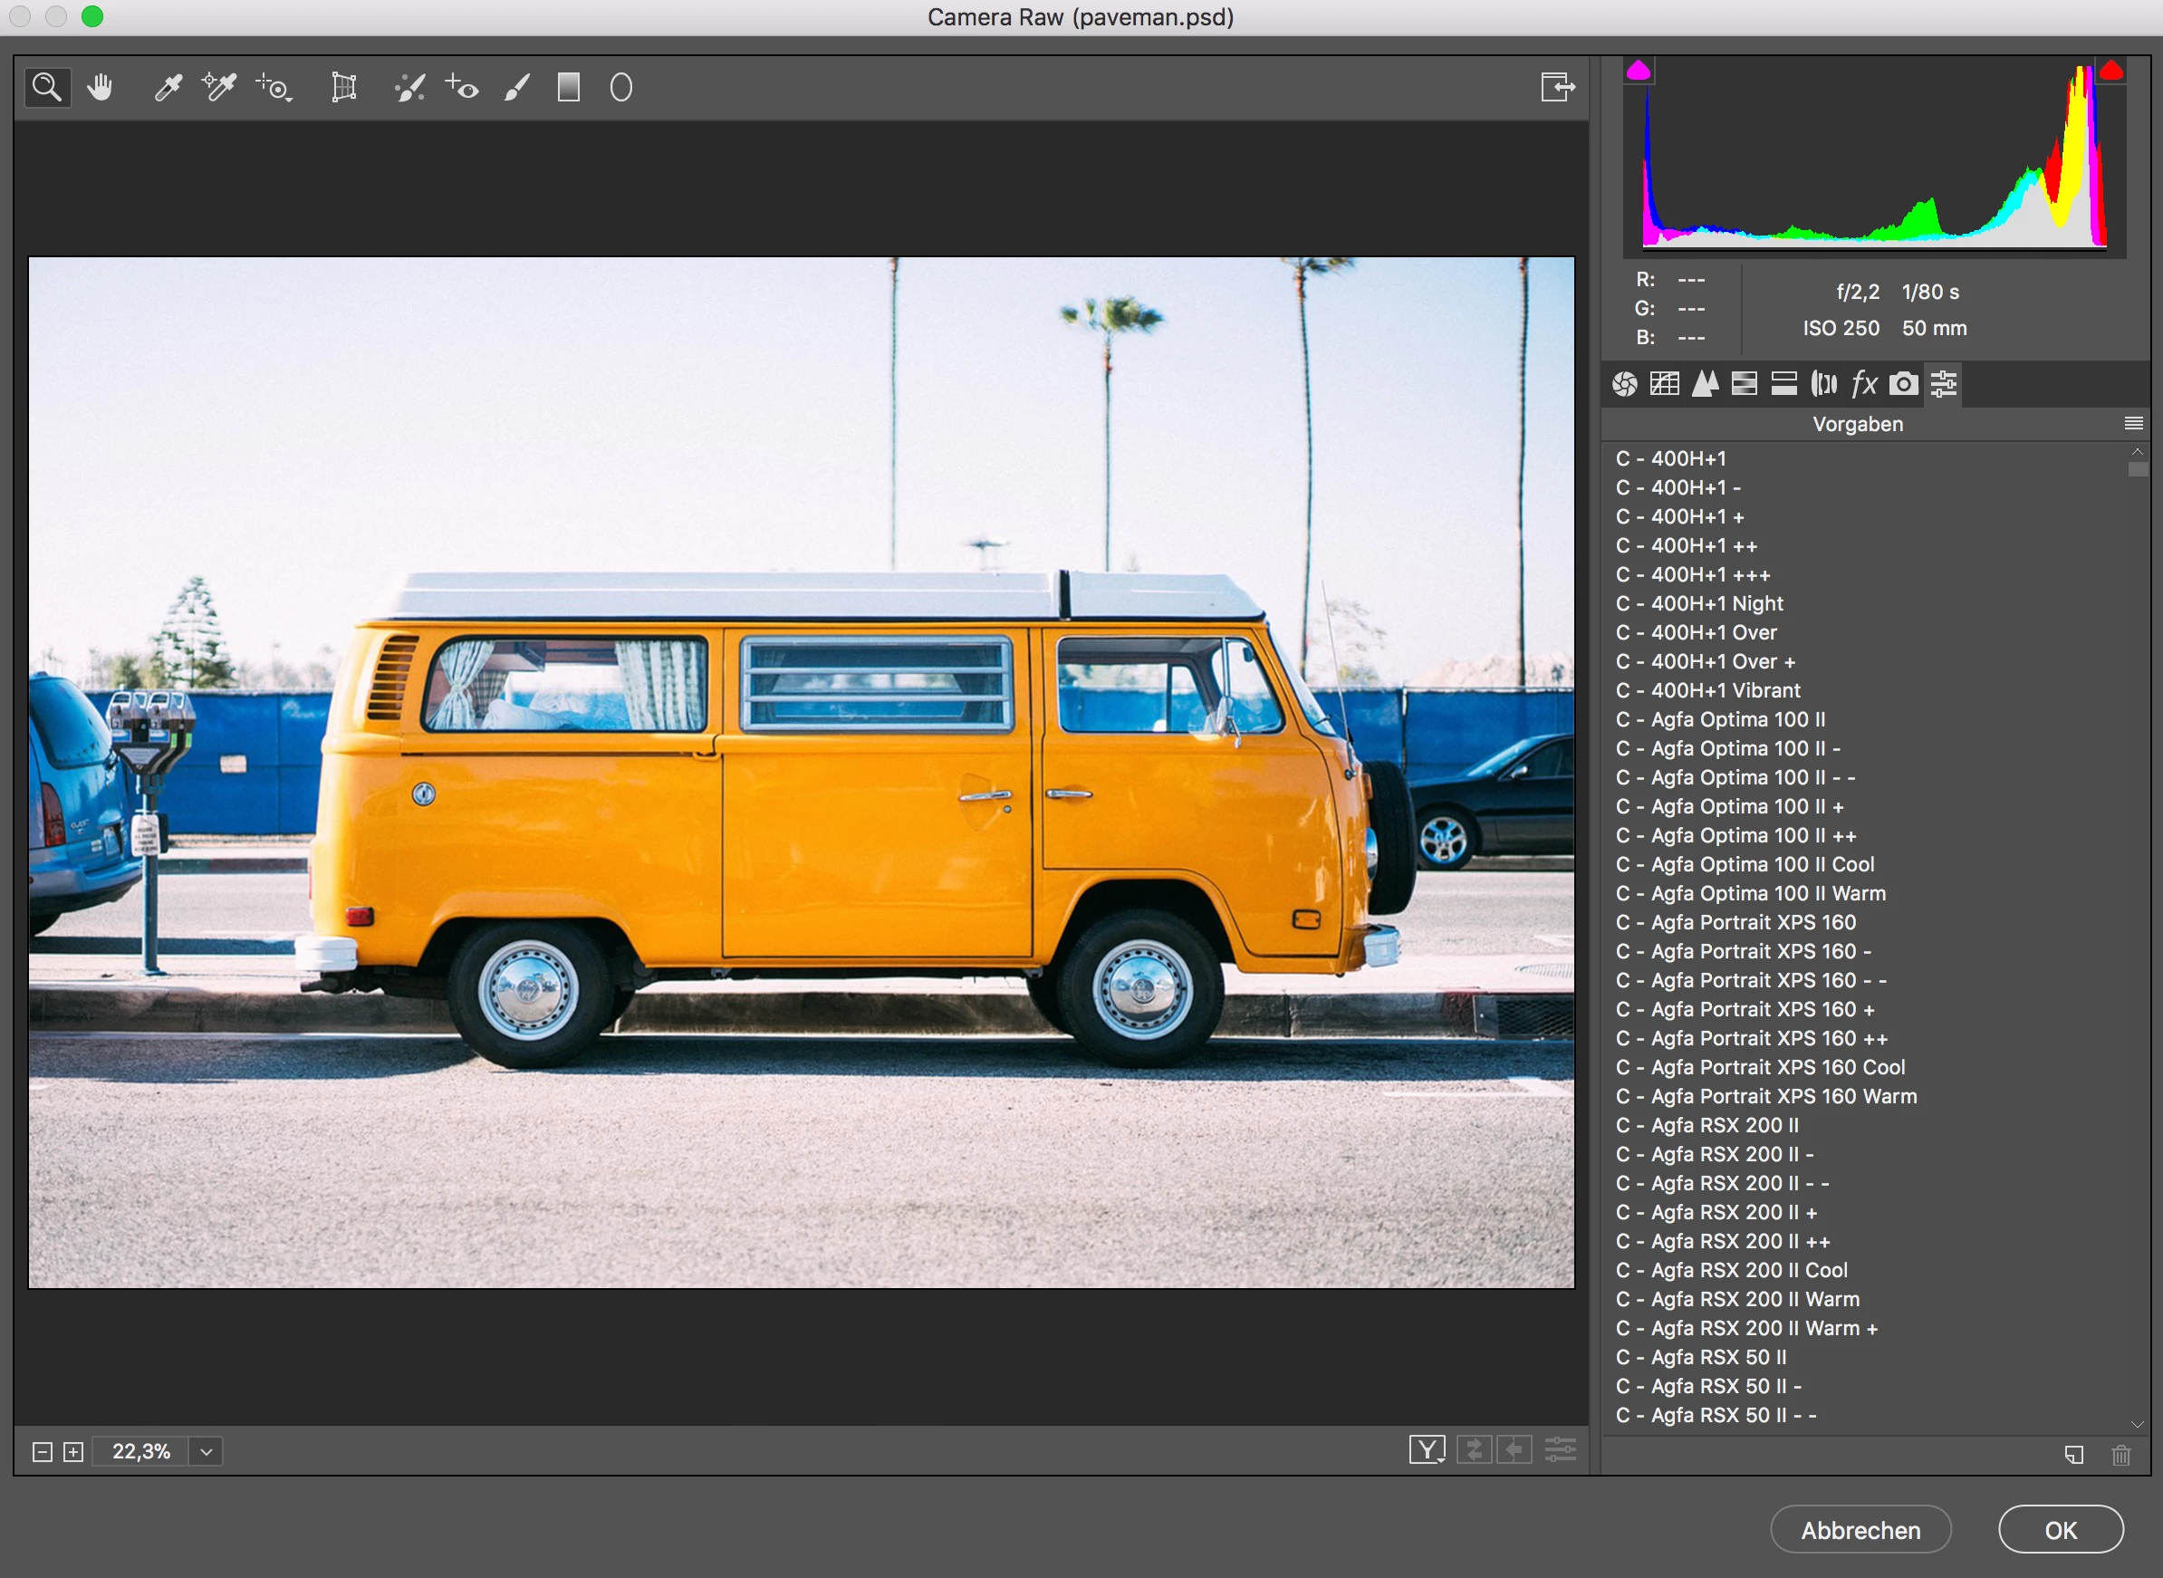Open the Vorgaben panel flyout menu
Image resolution: width=2163 pixels, height=1578 pixels.
2133,423
